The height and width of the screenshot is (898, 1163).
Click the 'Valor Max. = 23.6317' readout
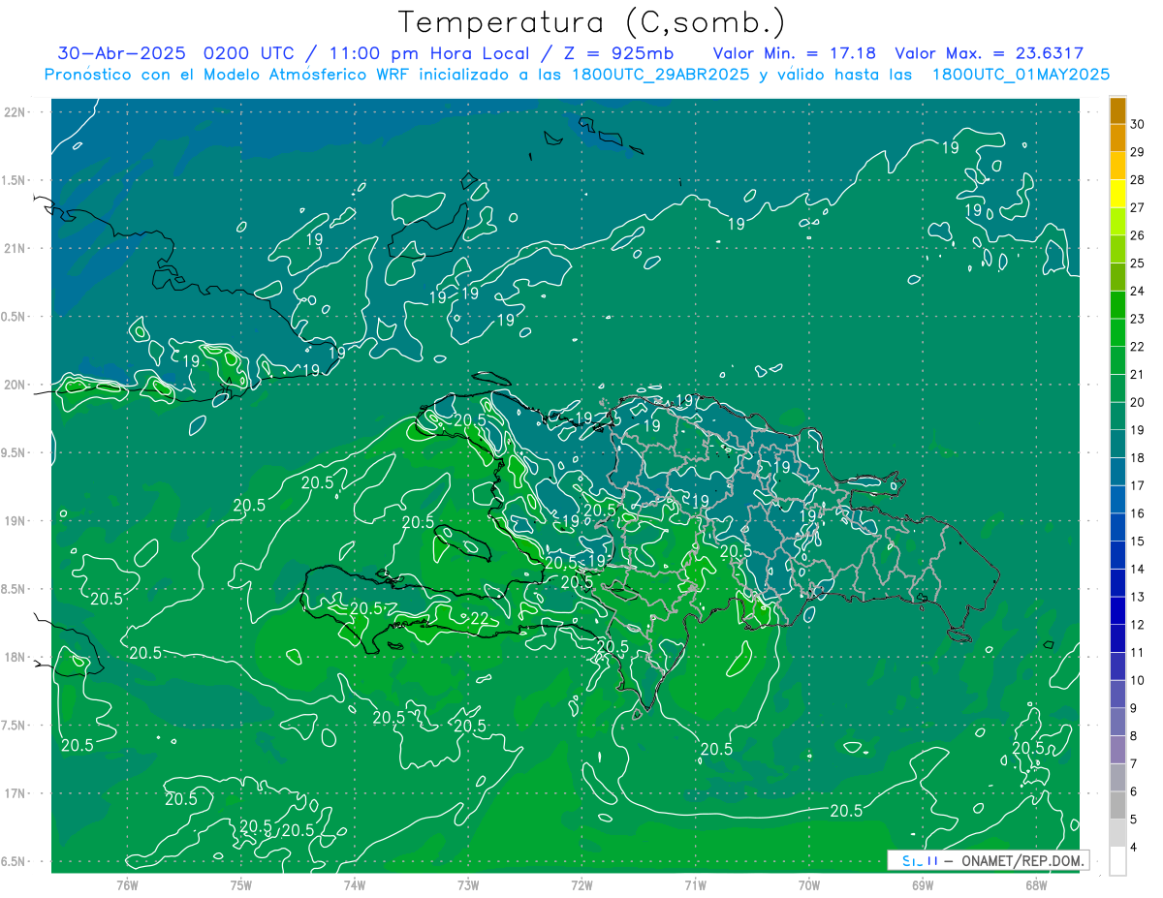pyautogui.click(x=989, y=53)
